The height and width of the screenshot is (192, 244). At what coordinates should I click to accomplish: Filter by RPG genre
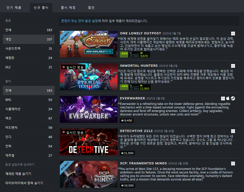point(29,100)
